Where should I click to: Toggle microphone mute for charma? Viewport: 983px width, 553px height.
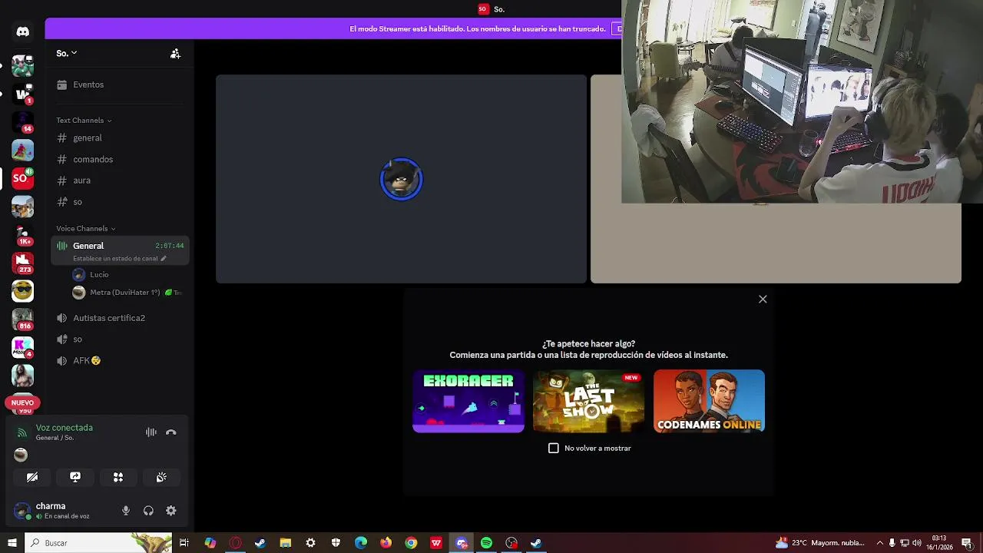pos(126,511)
